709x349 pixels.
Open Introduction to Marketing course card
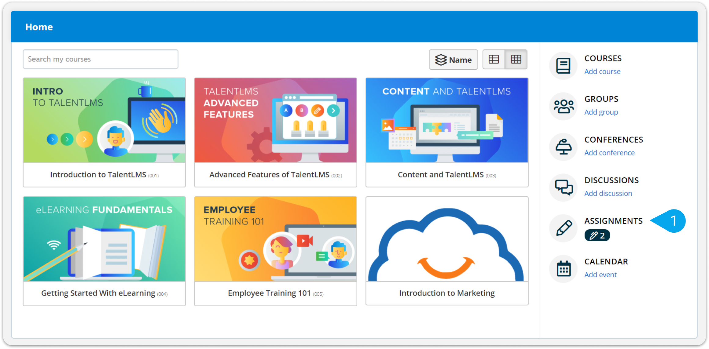coord(447,251)
